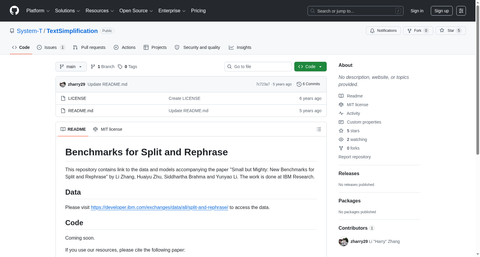Open README outline list icon
Screen dimensions: 480x257
tap(319, 129)
